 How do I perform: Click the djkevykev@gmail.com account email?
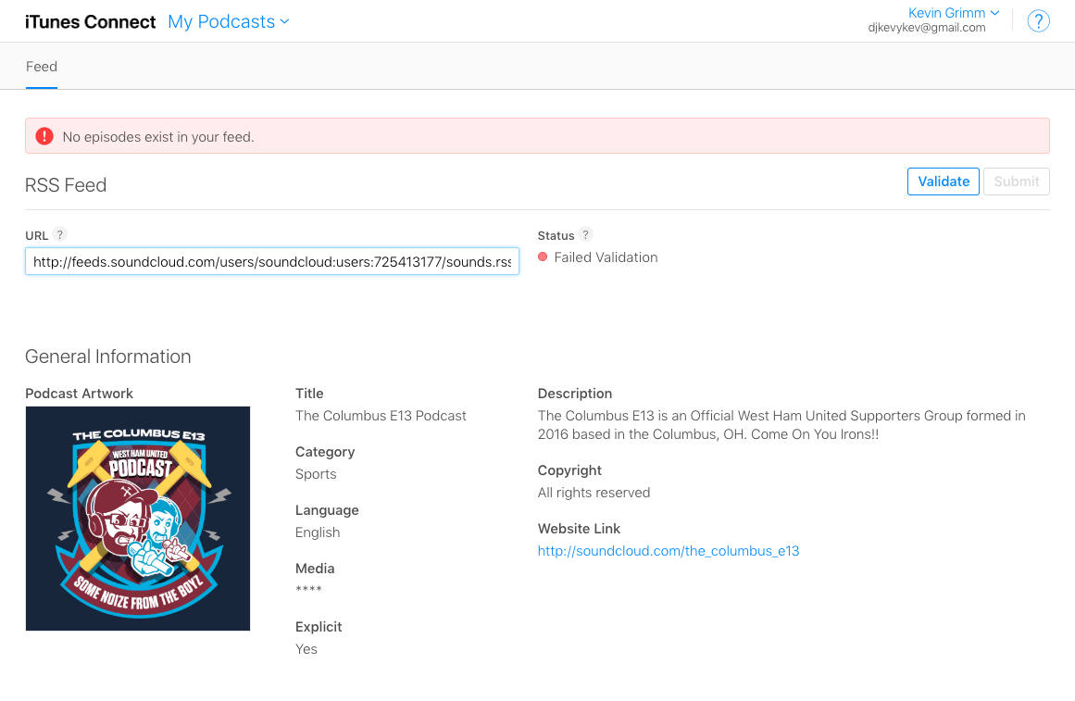click(926, 28)
